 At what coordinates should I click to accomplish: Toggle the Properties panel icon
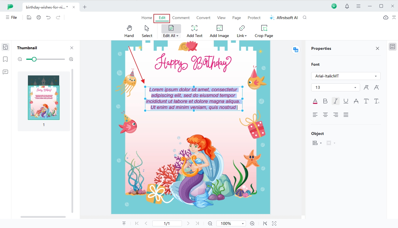coord(393,47)
